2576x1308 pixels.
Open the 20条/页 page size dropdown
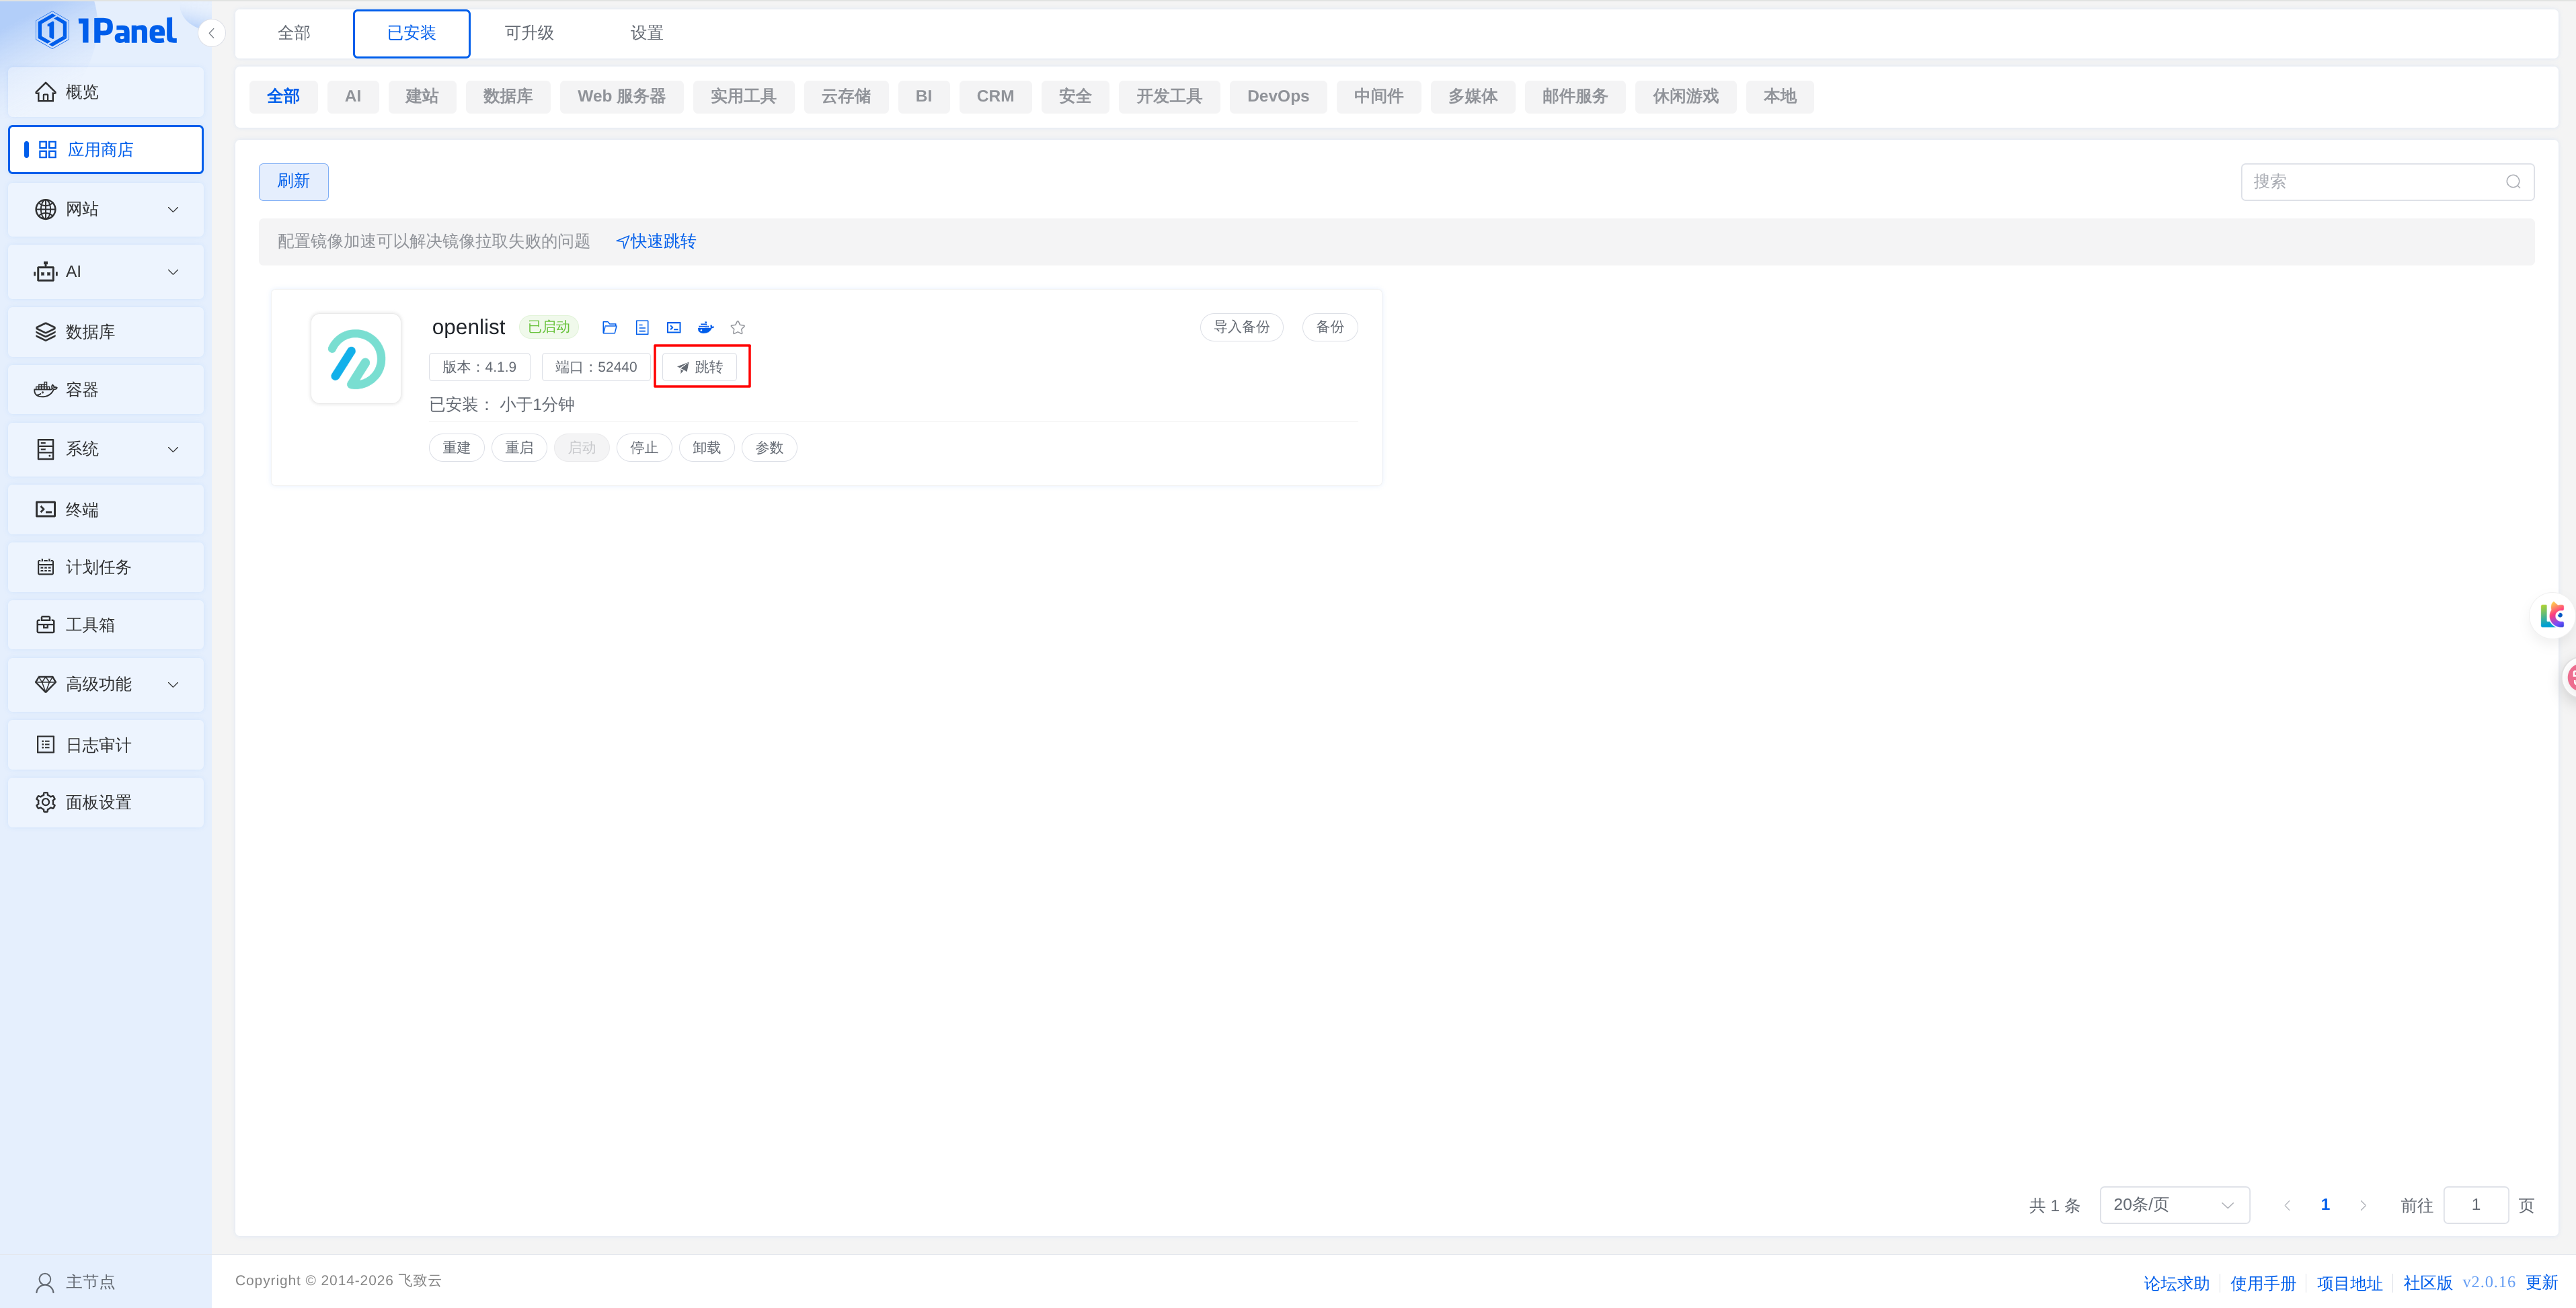pos(2174,1205)
